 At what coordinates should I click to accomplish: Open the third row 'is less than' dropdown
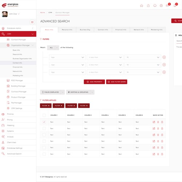pyautogui.click(x=105, y=72)
